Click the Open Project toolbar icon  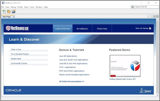click(x=14, y=11)
